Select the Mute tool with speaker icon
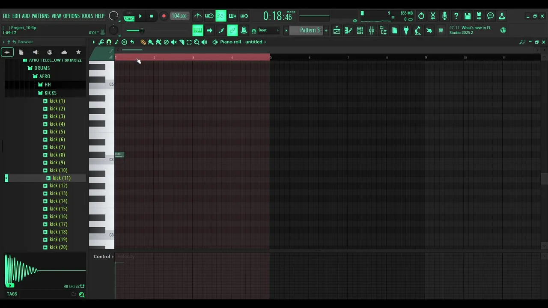 (174, 42)
